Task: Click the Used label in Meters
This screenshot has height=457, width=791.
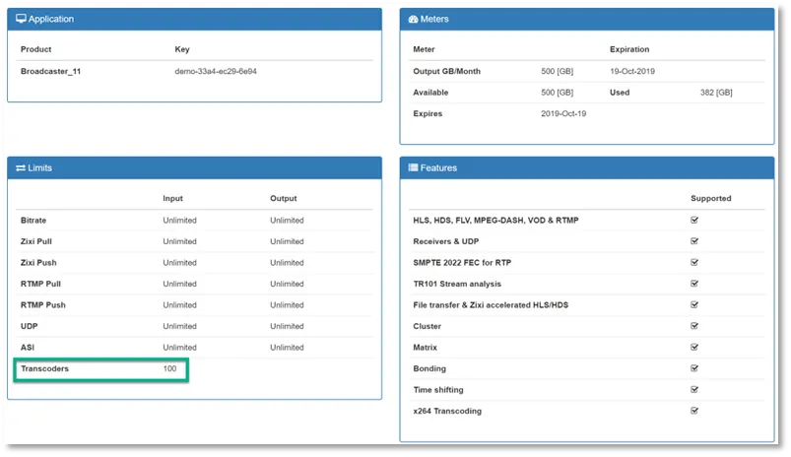Action: click(x=620, y=93)
